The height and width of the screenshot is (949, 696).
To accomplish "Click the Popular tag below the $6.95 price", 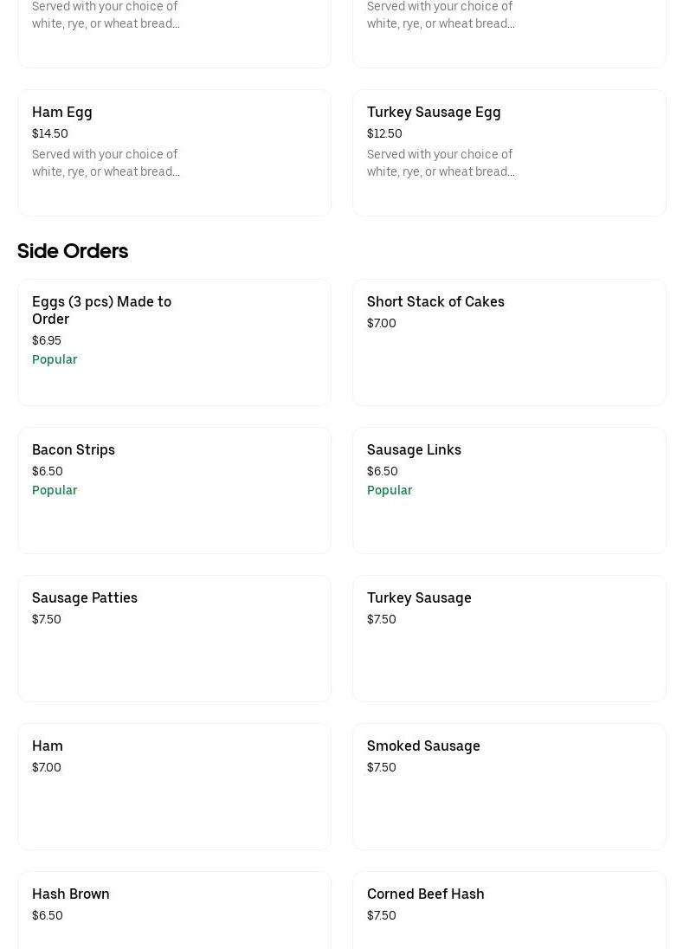I will click(x=55, y=359).
